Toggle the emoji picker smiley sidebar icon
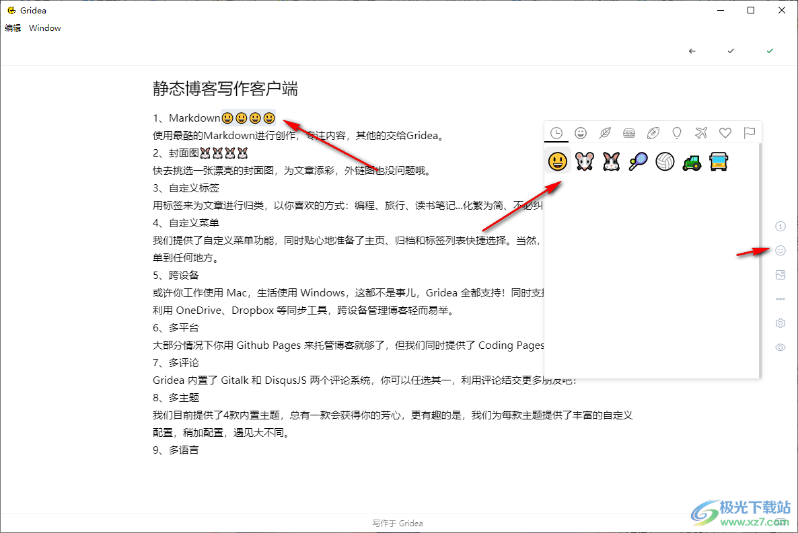 (x=781, y=250)
